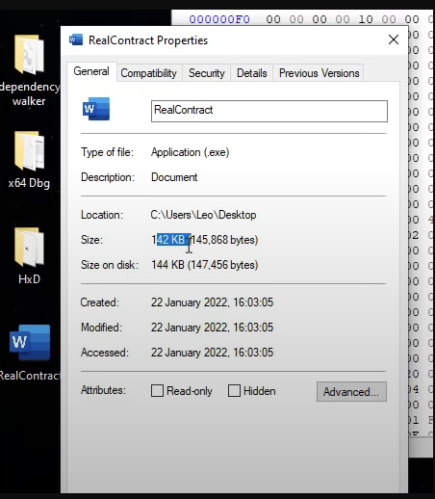Select the RealContract desktop file icon
The width and height of the screenshot is (435, 499).
click(30, 342)
